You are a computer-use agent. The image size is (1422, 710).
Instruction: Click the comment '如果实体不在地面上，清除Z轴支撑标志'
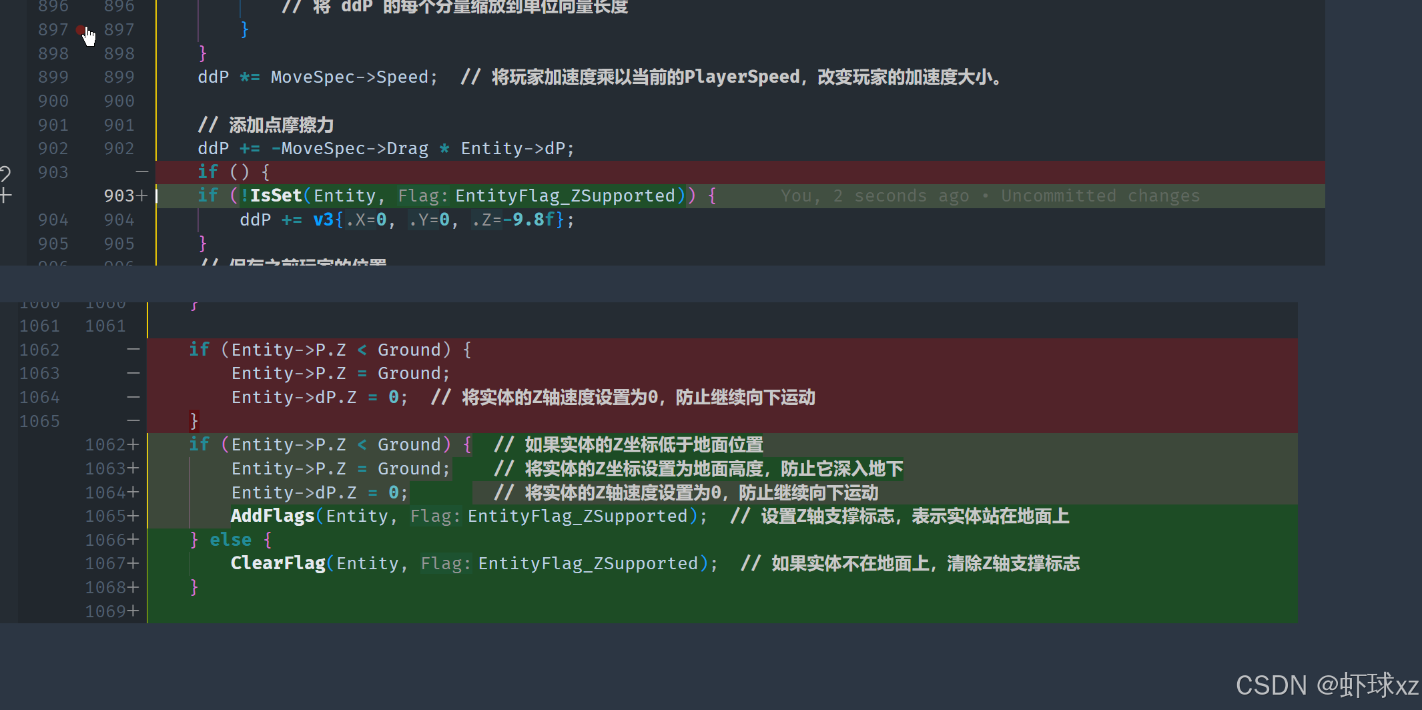click(x=926, y=563)
